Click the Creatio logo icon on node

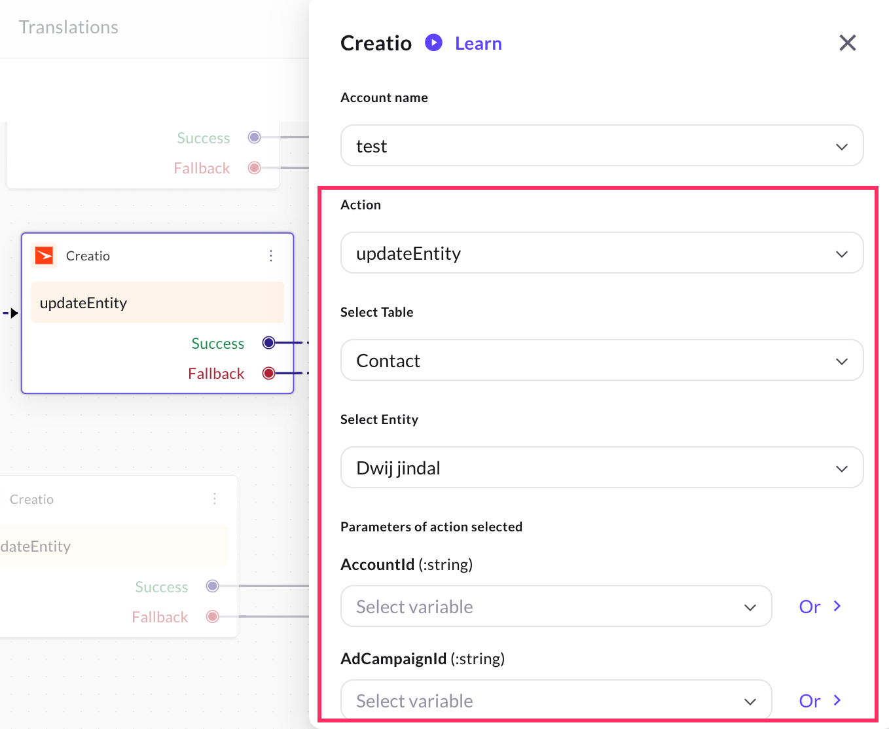click(45, 256)
